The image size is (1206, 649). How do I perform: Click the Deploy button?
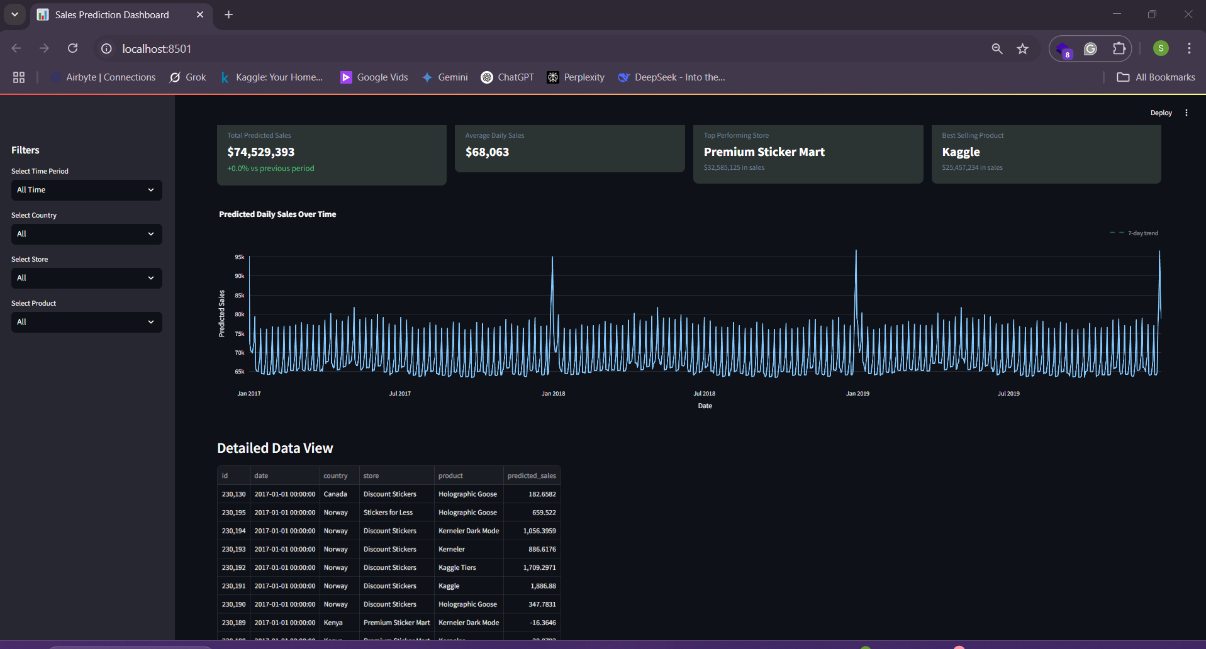(x=1161, y=113)
